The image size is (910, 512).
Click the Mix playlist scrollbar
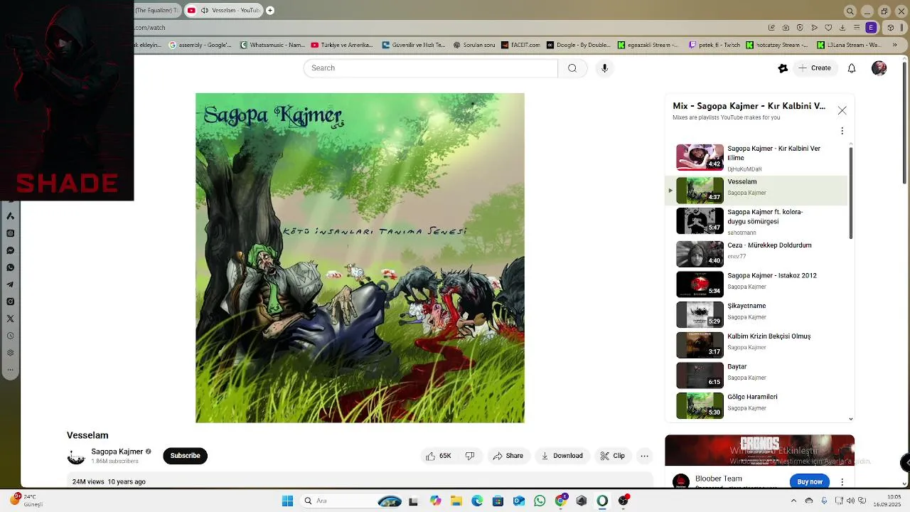click(x=850, y=193)
